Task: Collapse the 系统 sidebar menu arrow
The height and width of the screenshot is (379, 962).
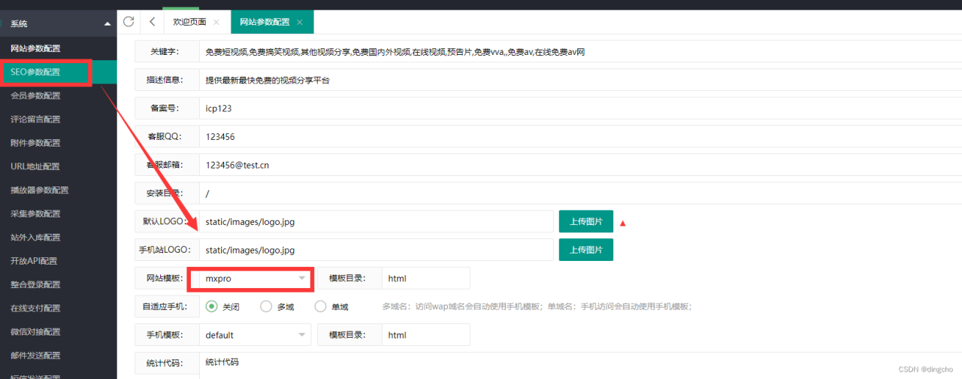Action: click(107, 24)
